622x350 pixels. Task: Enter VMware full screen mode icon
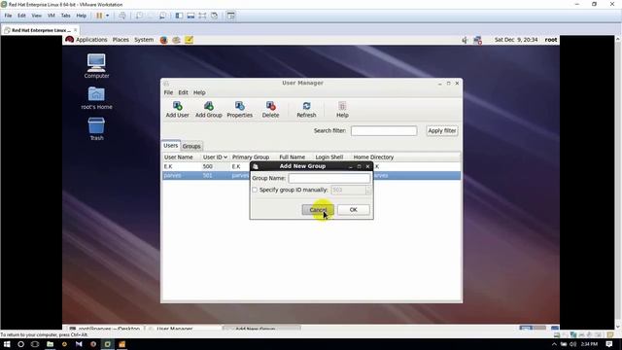click(202, 16)
